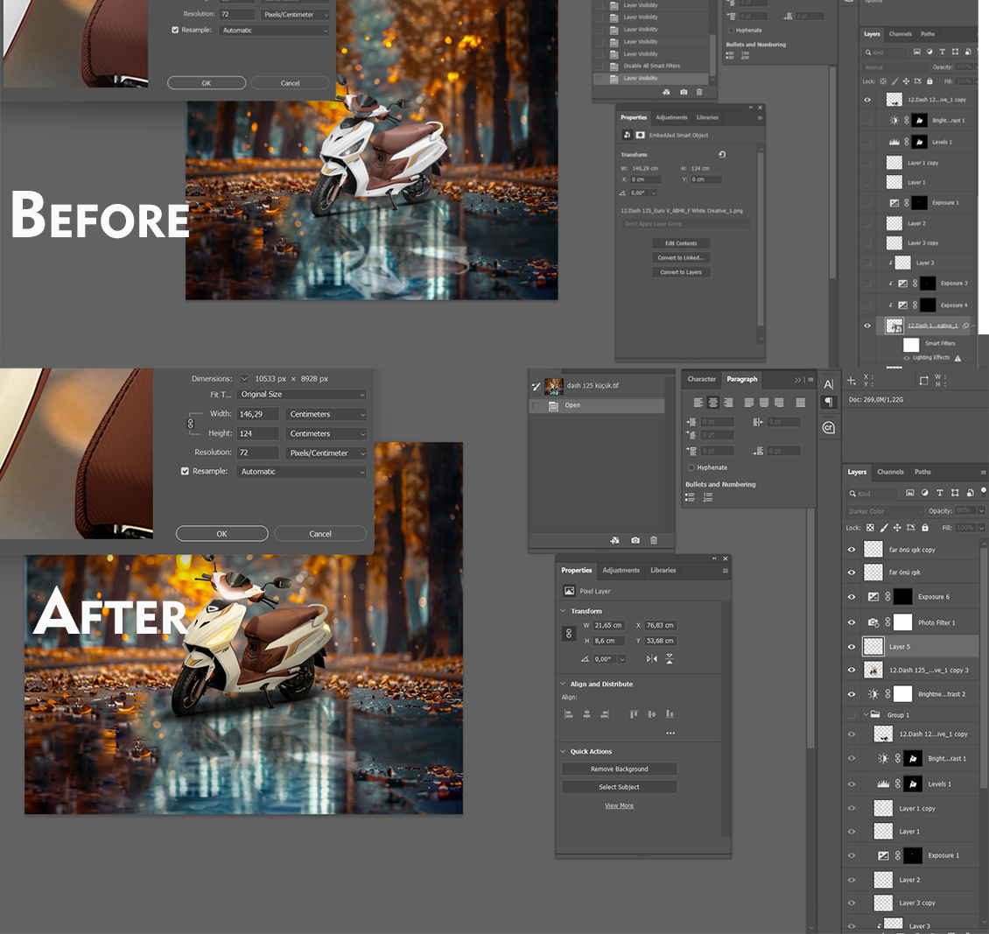989x934 pixels.
Task: Center text in the Paragraph panel
Action: point(713,403)
